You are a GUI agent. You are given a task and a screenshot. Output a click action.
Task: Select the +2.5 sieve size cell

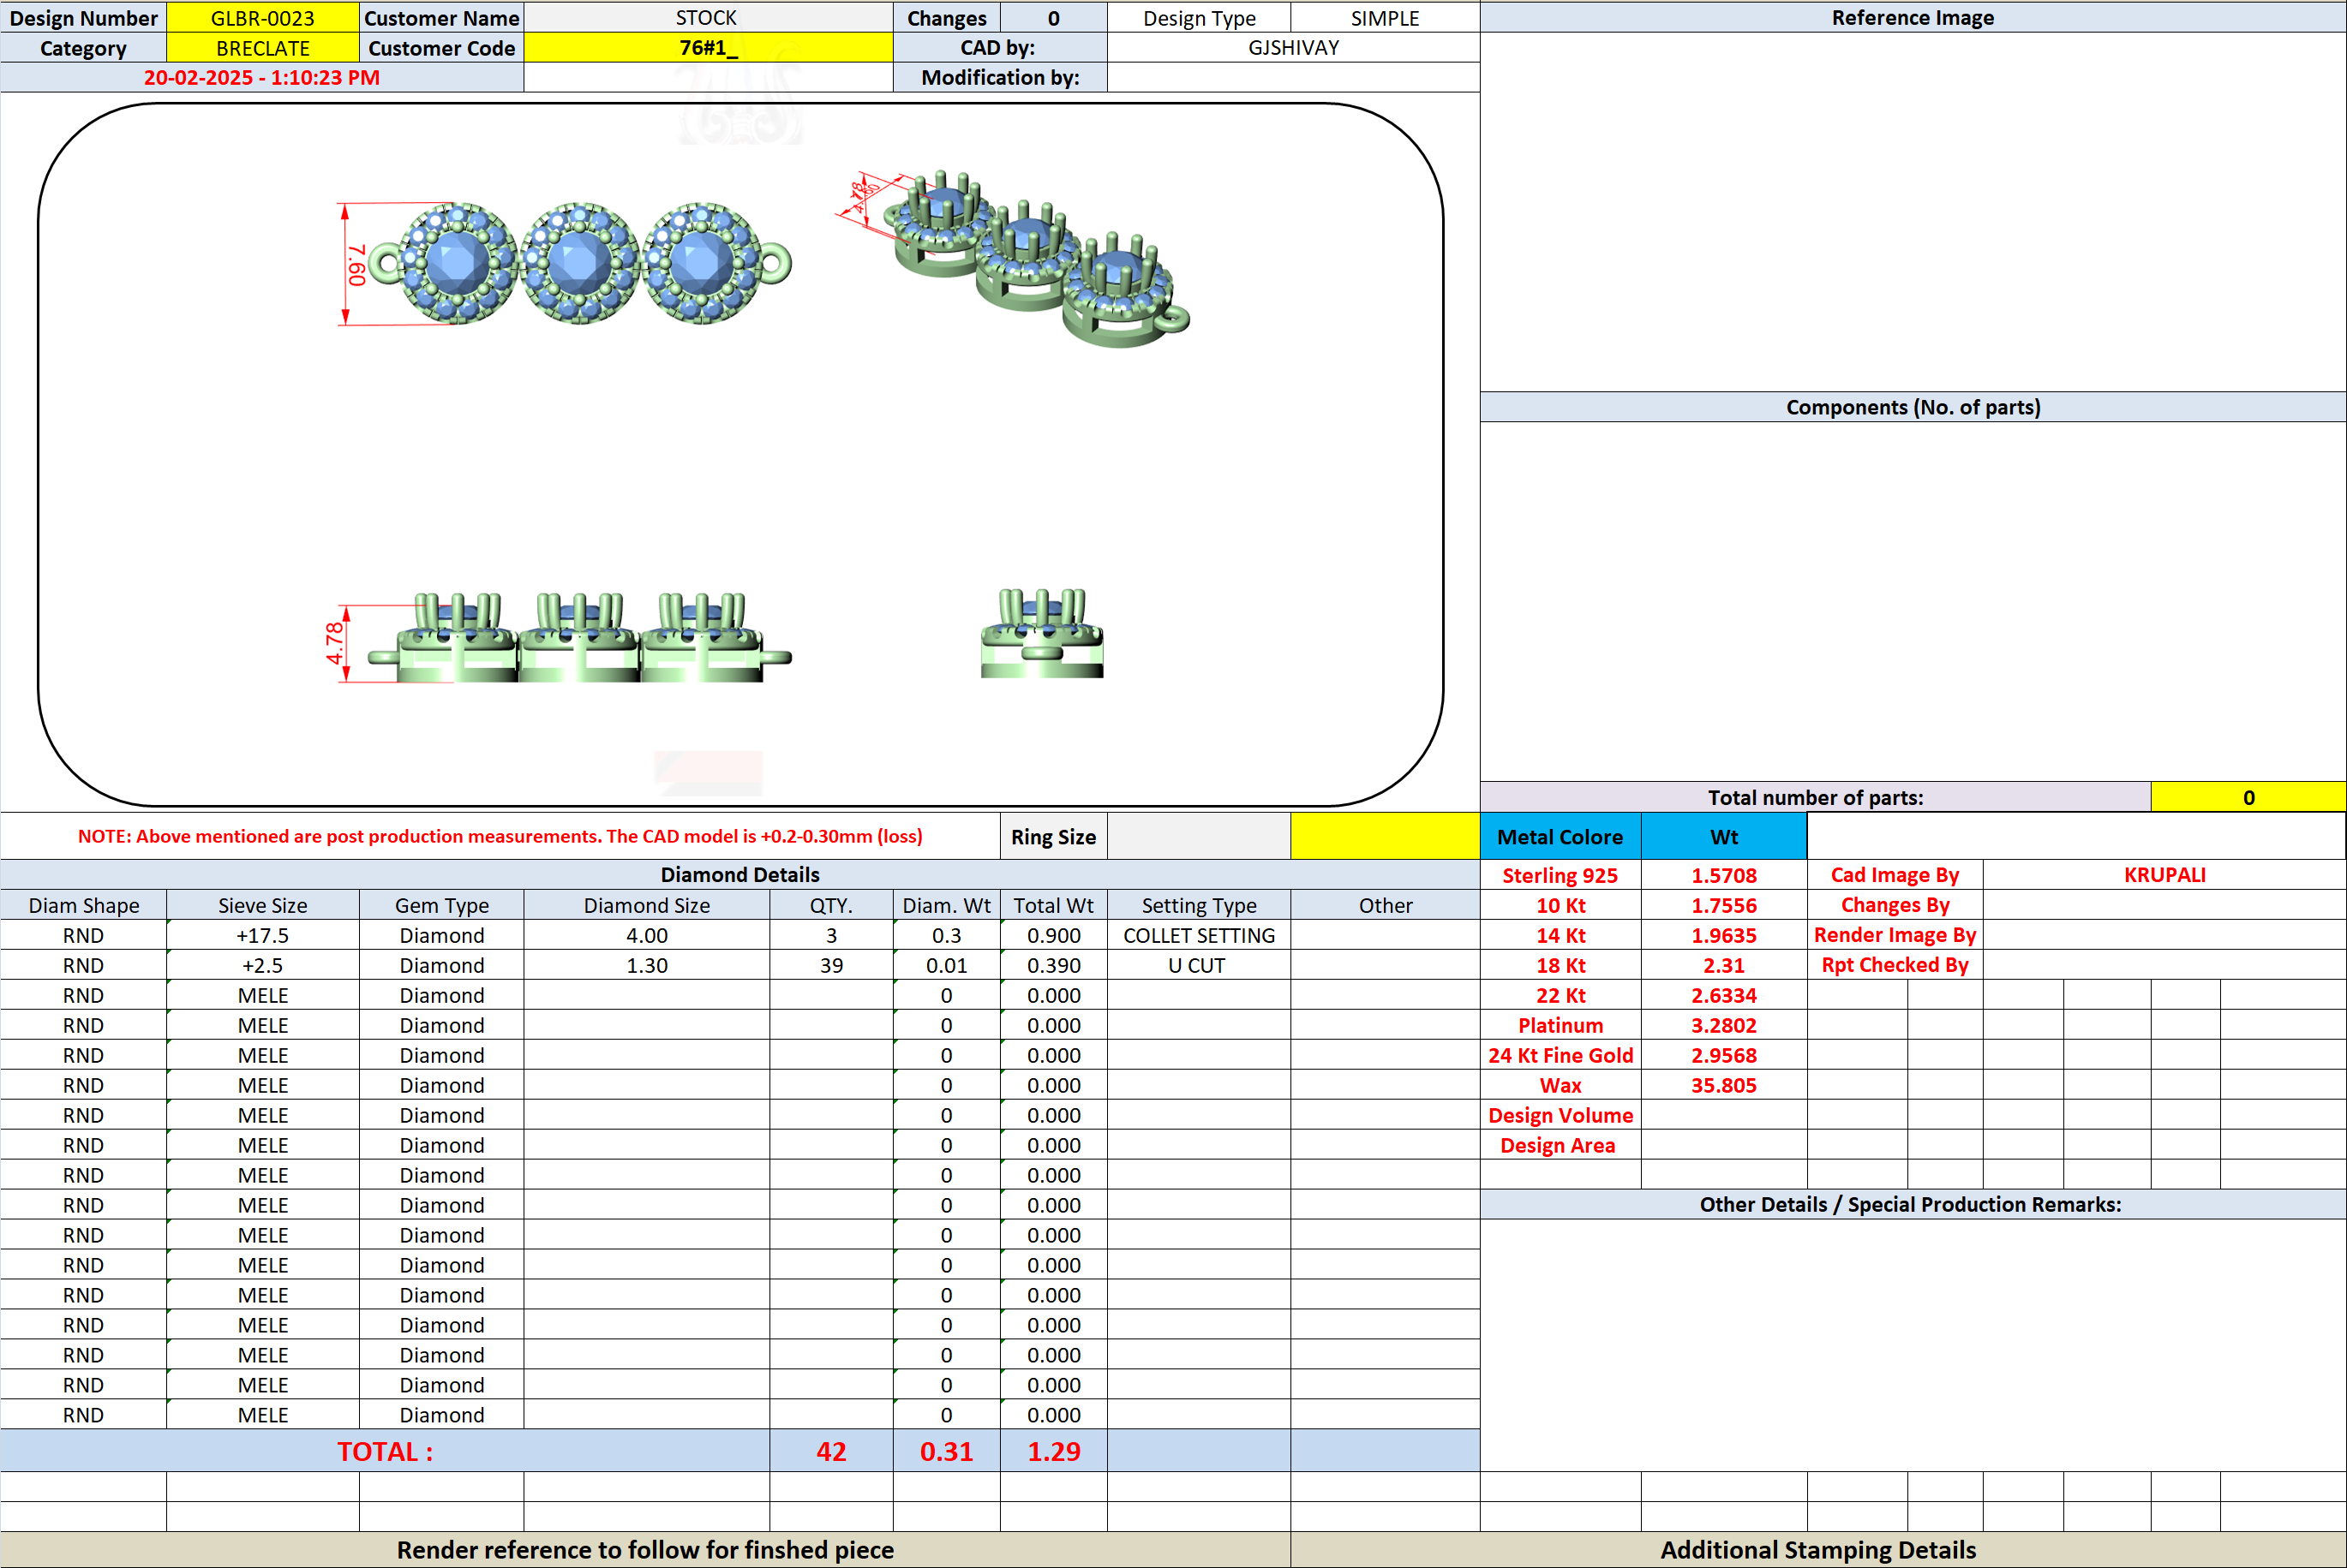pos(262,965)
